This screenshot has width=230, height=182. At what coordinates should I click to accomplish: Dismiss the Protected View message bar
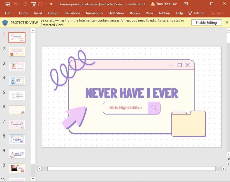[x=226, y=22]
